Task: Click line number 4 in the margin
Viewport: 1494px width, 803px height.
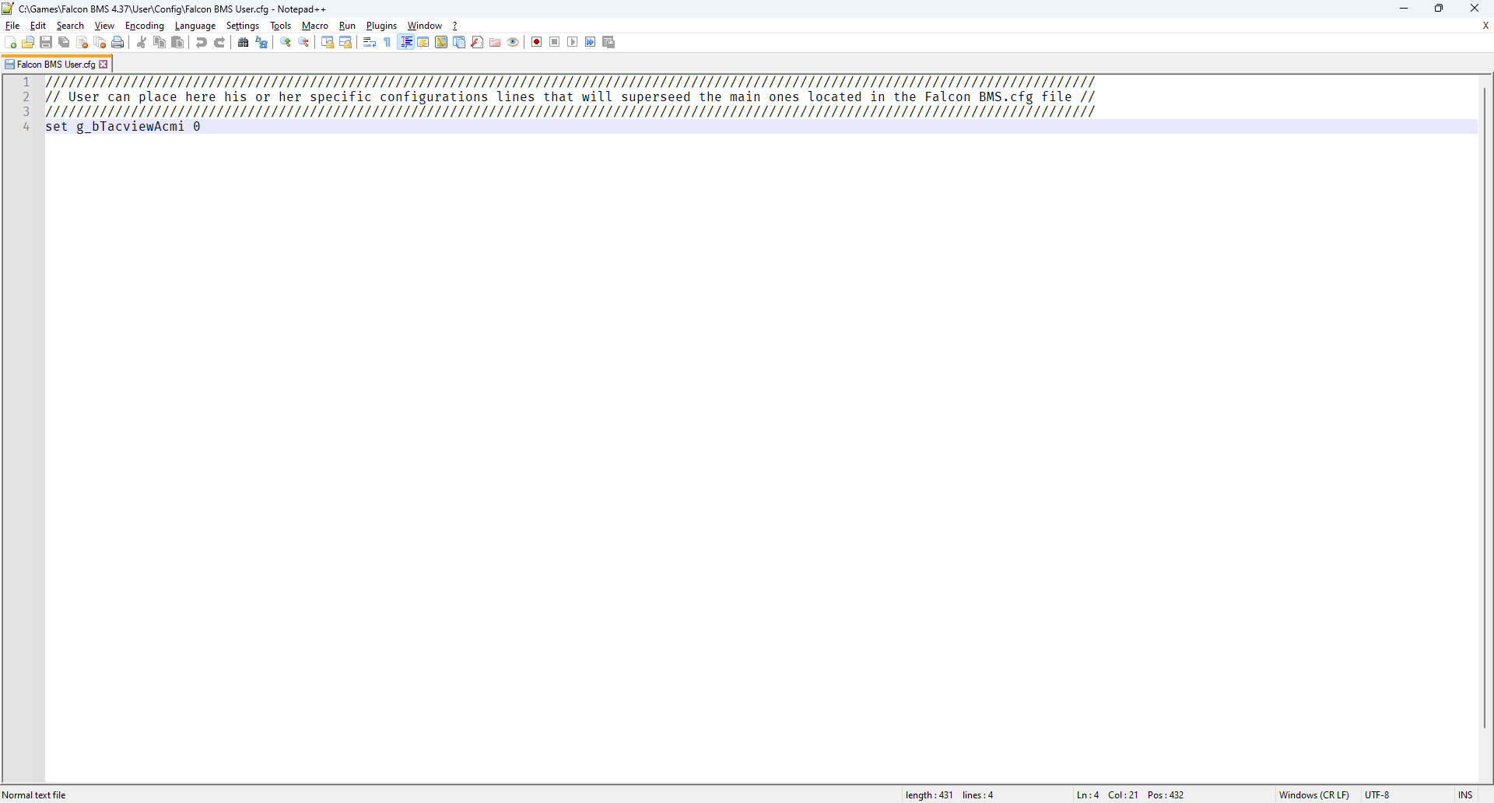Action: pyautogui.click(x=26, y=127)
